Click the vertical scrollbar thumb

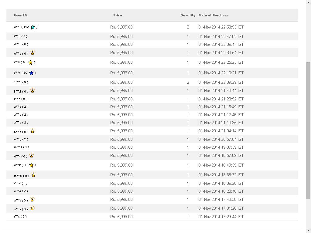click(x=308, y=130)
